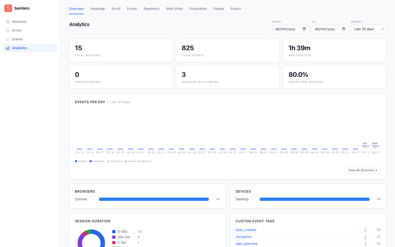Click the purple 30s-2m legend swatch
395x247 pixels.
[x=114, y=237]
